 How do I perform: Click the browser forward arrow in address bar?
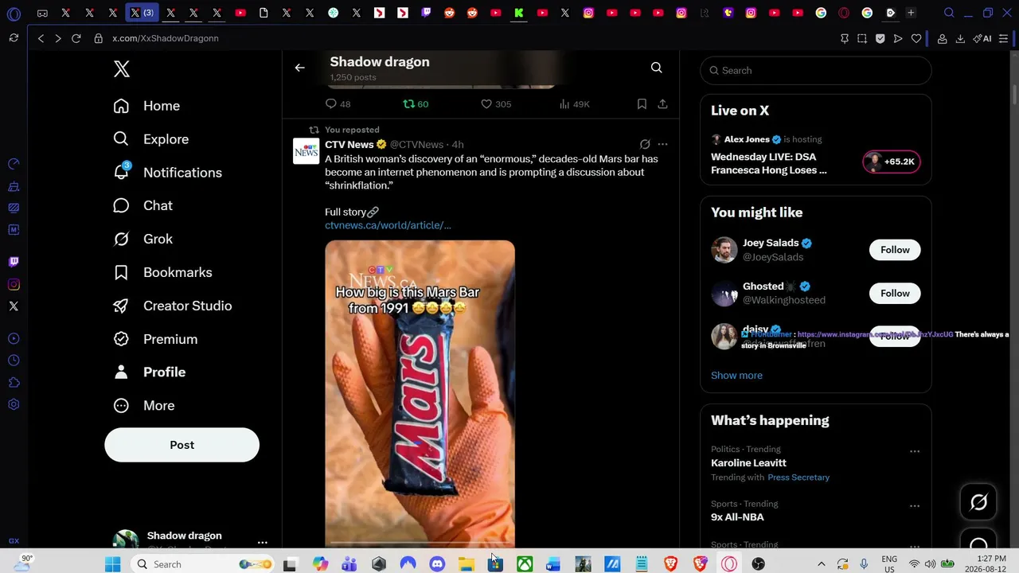(57, 38)
